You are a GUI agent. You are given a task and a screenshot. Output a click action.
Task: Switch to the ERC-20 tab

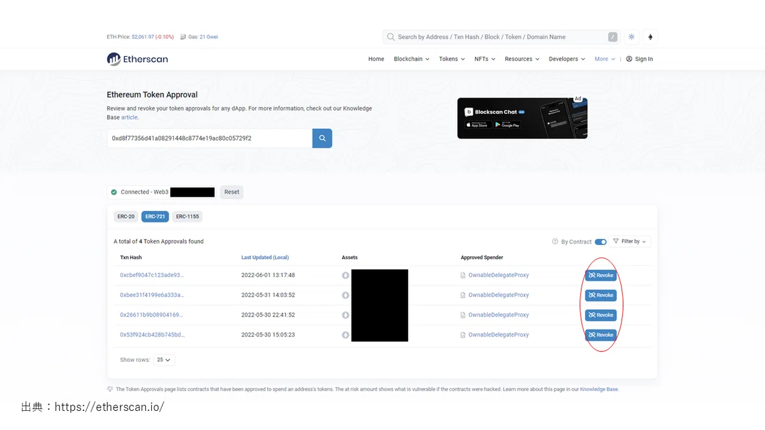(x=126, y=217)
